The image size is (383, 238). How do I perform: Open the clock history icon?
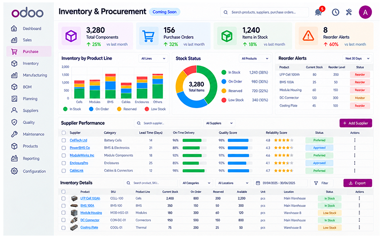pyautogui.click(x=336, y=12)
